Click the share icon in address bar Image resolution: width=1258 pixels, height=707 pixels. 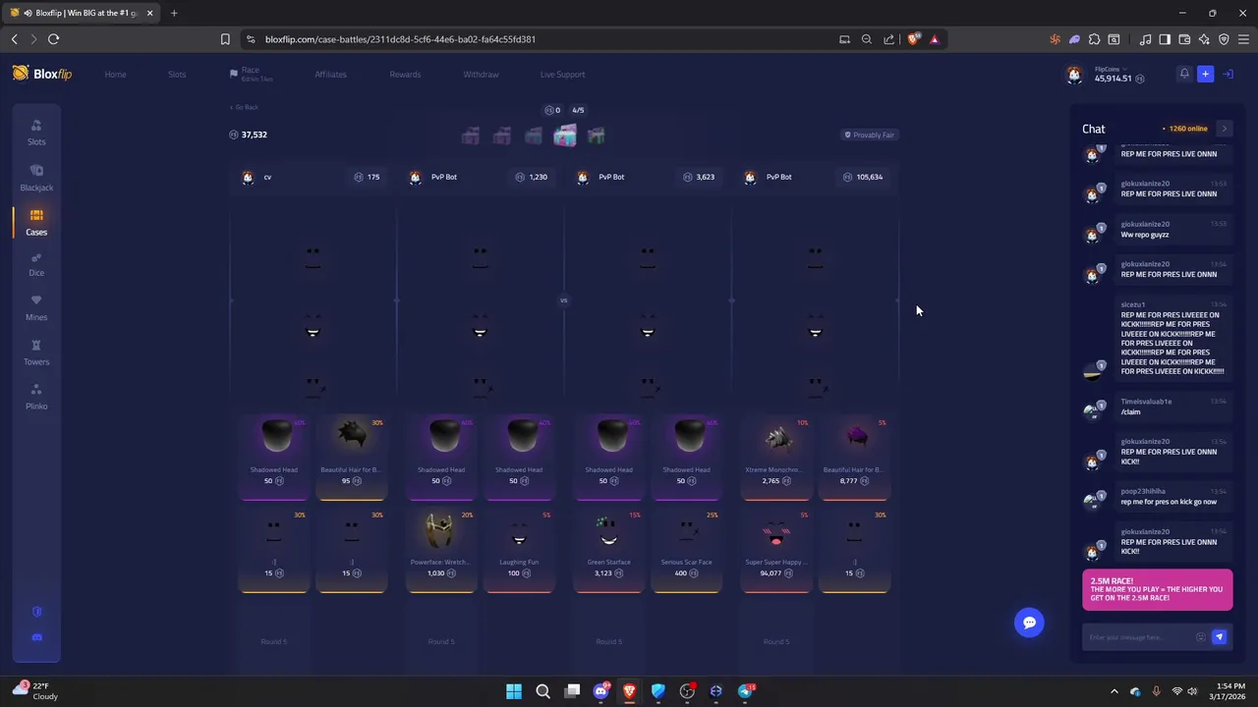(x=888, y=39)
